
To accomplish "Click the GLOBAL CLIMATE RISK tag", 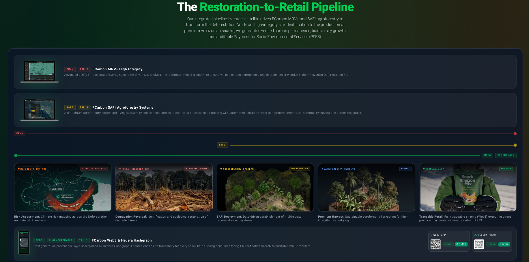I will [94, 169].
